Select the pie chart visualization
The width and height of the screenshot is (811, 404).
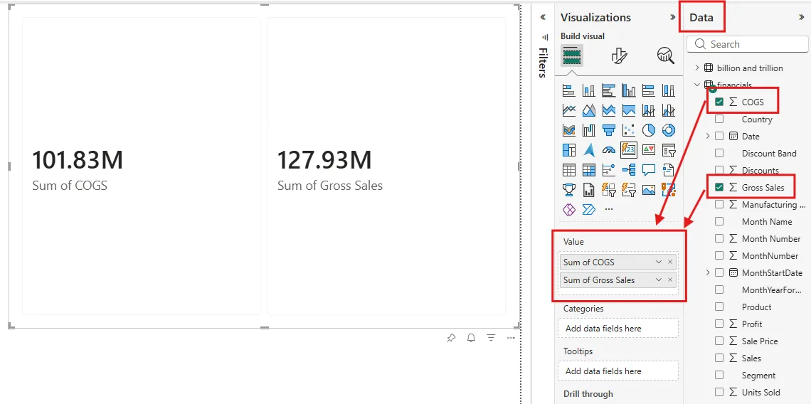(x=649, y=130)
